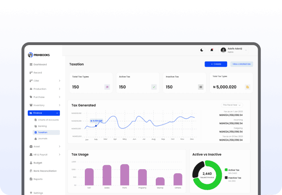The height and width of the screenshot is (195, 282).
Task: Click the HR & Payroll icon
Action: 31,154
